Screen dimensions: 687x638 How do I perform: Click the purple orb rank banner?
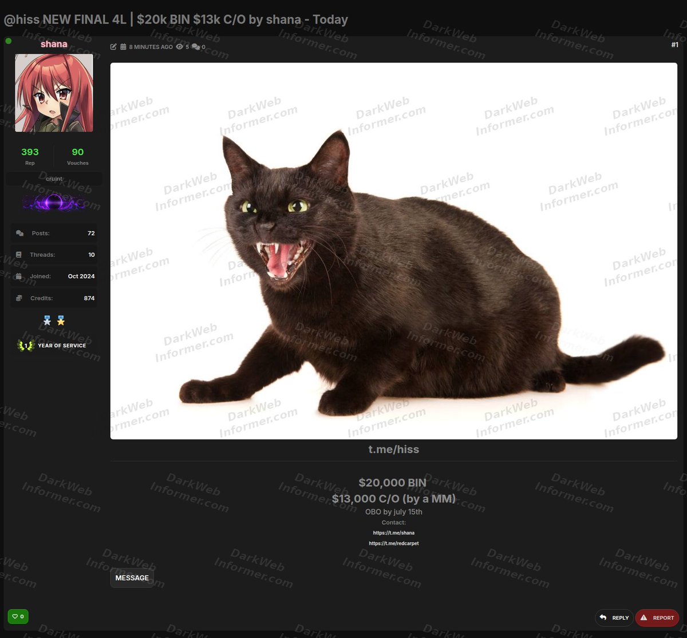[x=54, y=202]
